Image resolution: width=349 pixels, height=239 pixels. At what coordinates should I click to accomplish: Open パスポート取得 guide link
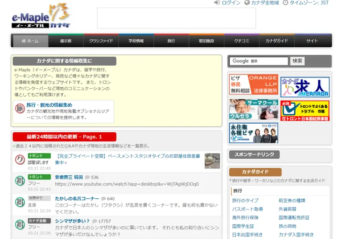[x=247, y=209]
